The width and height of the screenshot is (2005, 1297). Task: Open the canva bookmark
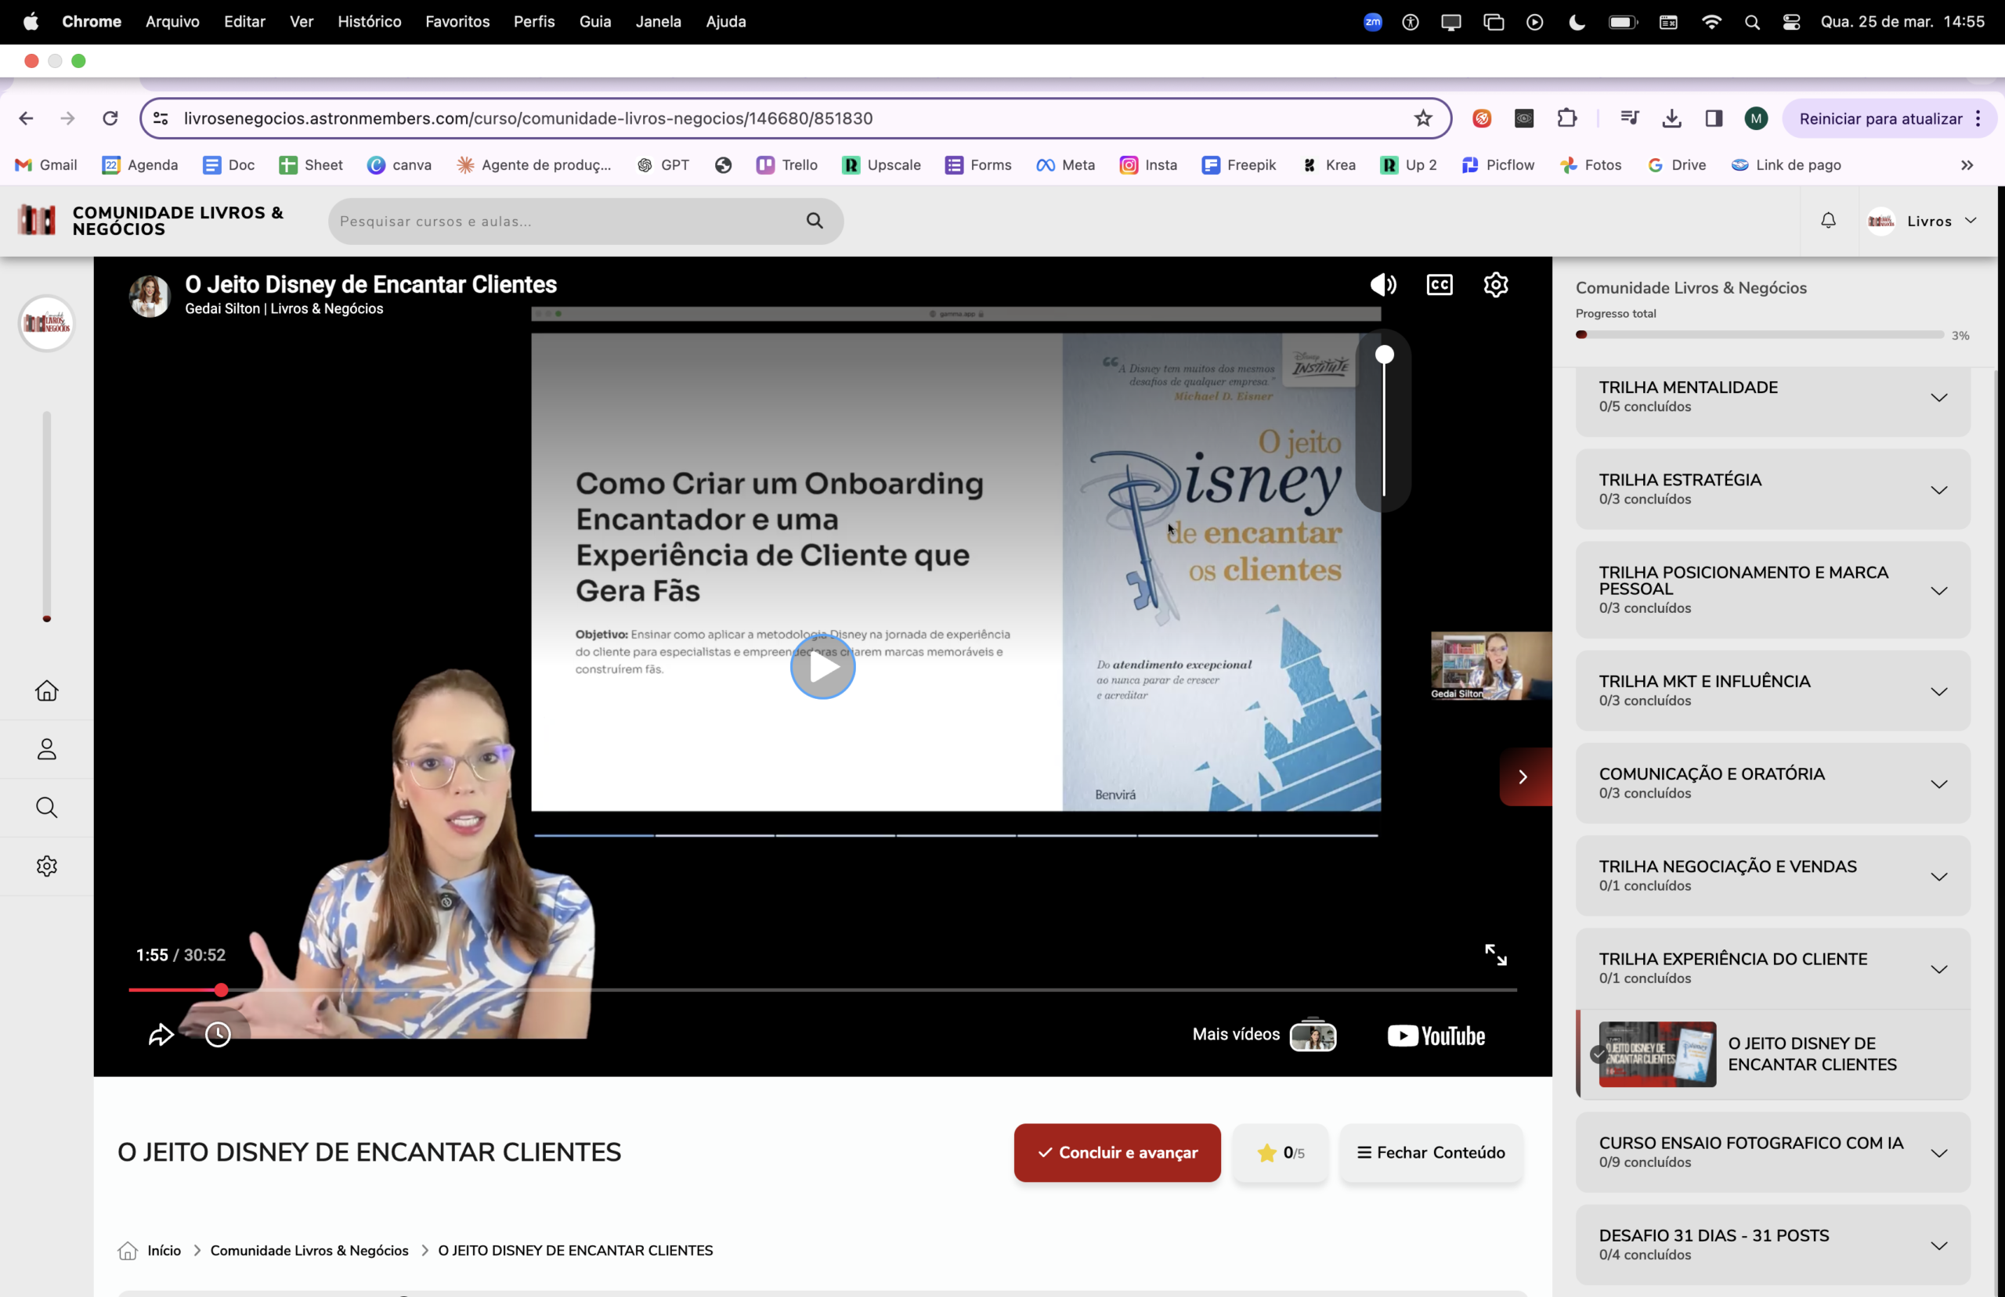coord(399,165)
